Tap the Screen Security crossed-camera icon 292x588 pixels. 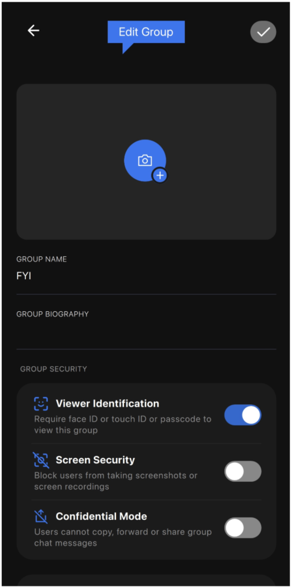pos(41,460)
